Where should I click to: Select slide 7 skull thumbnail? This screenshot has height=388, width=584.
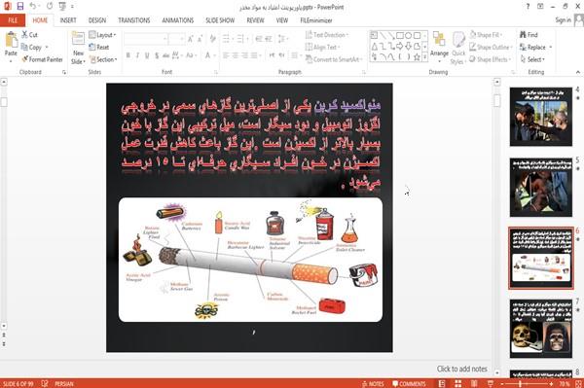[541, 329]
